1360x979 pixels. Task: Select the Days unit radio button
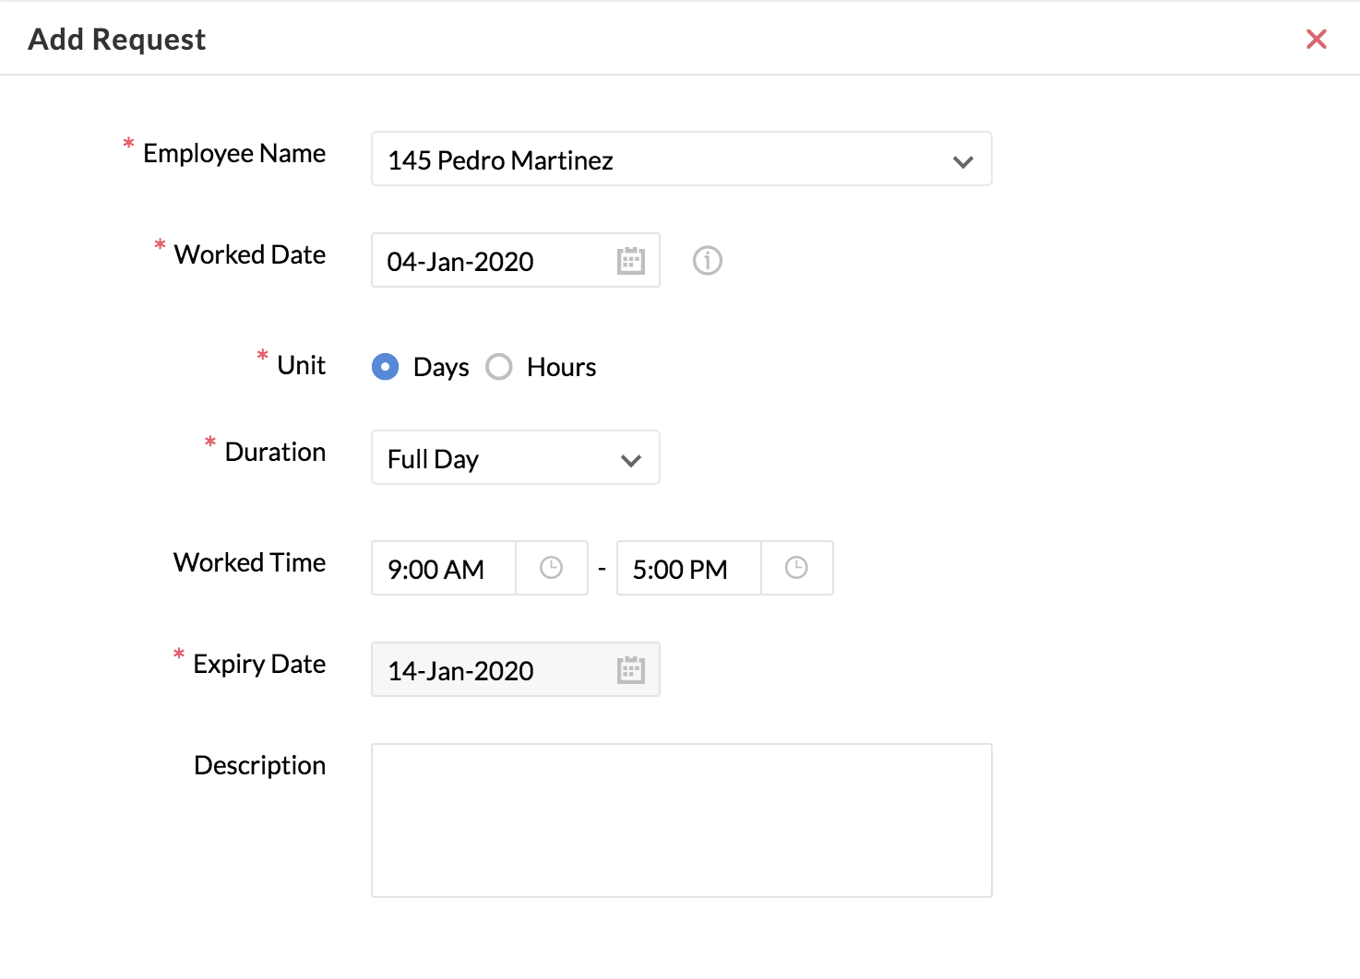386,367
